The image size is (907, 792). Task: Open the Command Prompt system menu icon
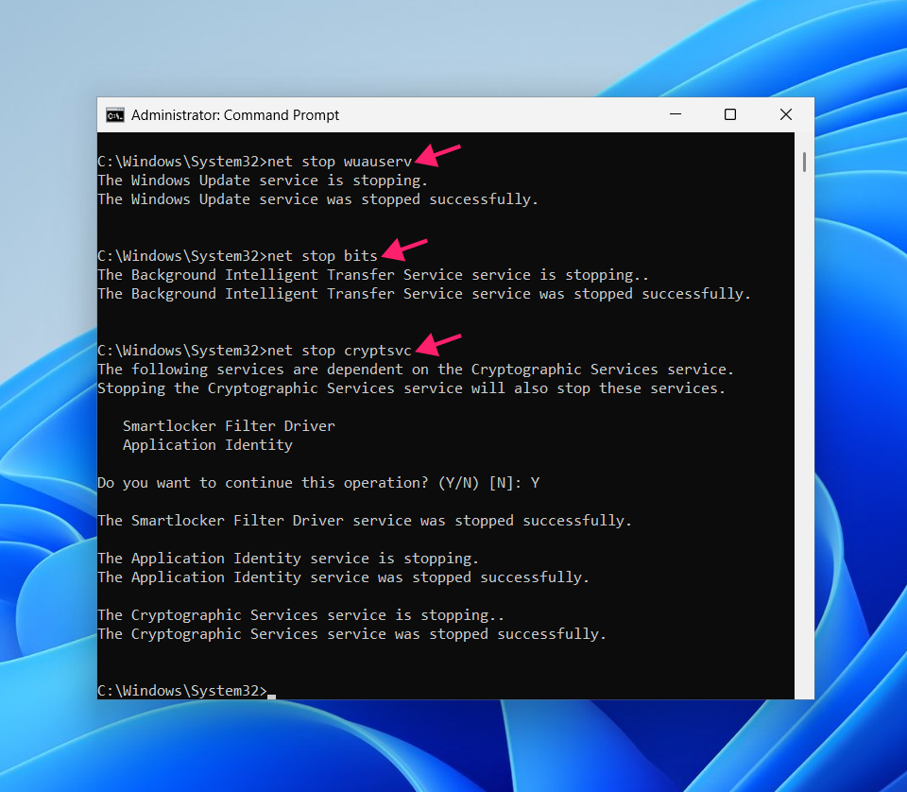115,115
